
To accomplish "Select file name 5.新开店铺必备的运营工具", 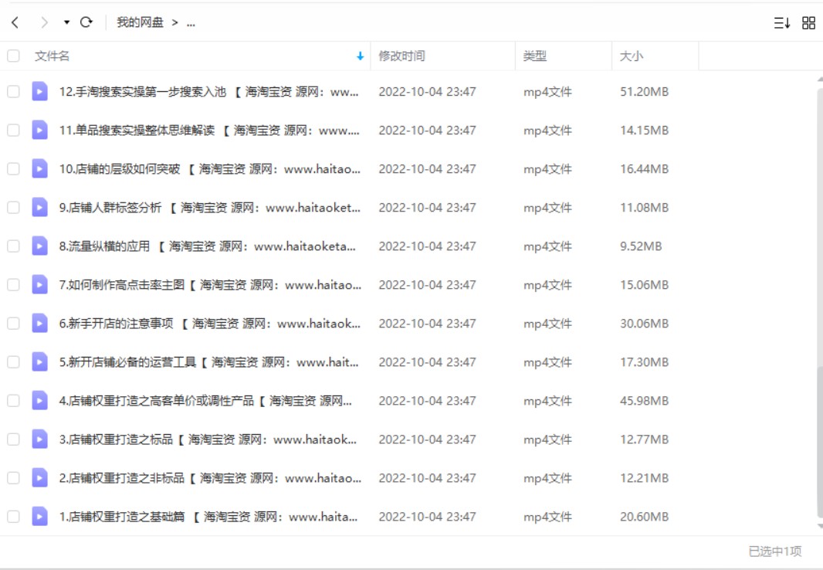I will (209, 362).
